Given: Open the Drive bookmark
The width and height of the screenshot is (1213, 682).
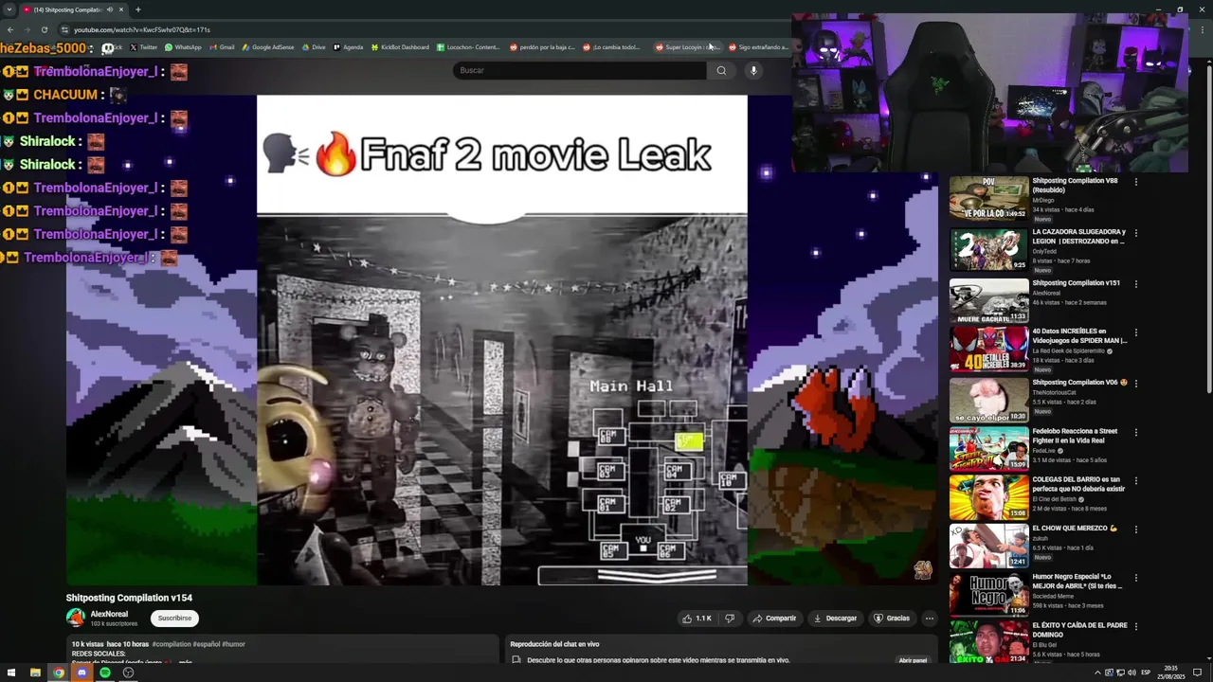Looking at the screenshot, I should [314, 47].
